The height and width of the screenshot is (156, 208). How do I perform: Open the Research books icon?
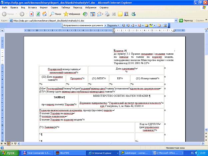[126, 14]
